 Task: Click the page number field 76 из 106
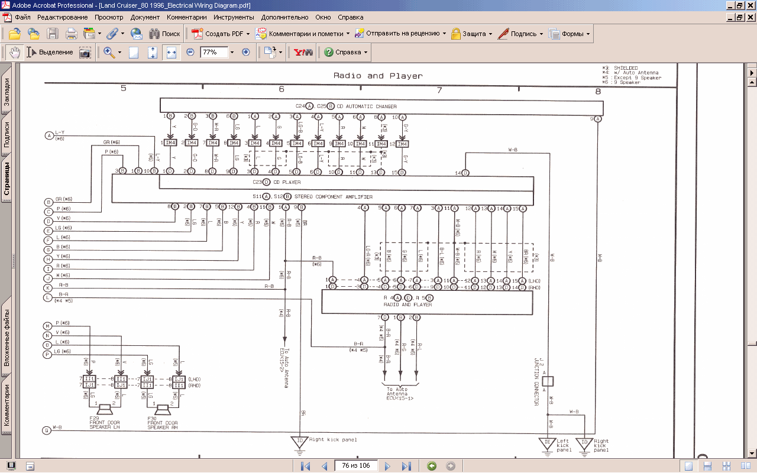(356, 466)
